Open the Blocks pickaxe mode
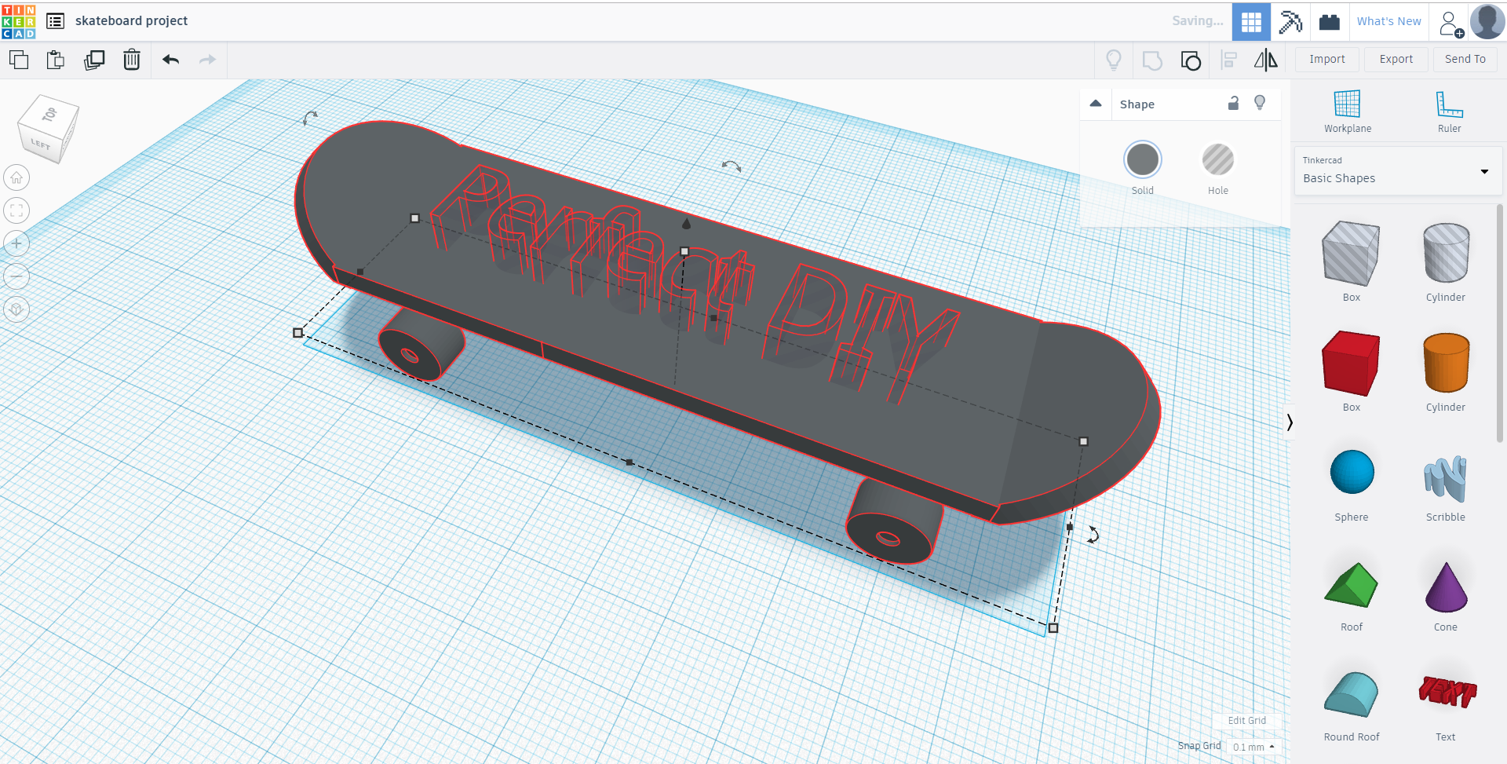This screenshot has height=764, width=1507. click(x=1290, y=21)
